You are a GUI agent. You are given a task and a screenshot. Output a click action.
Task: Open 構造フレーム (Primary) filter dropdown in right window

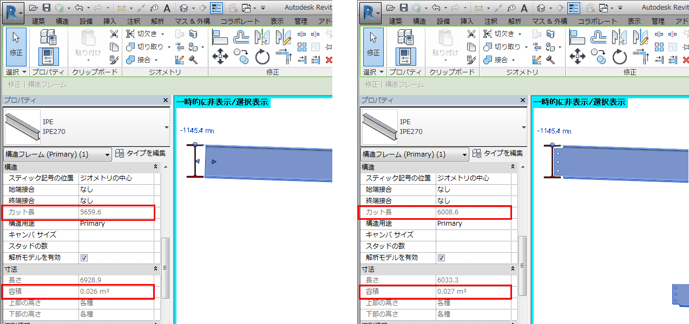pyautogui.click(x=415, y=154)
